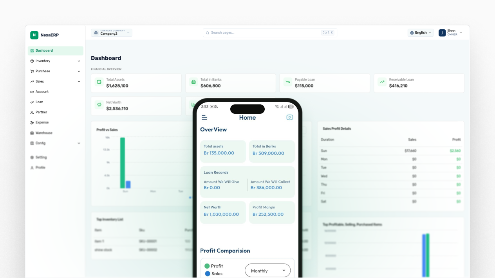
Task: Open the phone Total assets card
Action: point(223,151)
